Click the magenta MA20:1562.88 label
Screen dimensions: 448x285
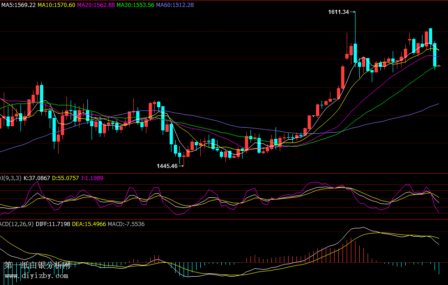(x=96, y=5)
